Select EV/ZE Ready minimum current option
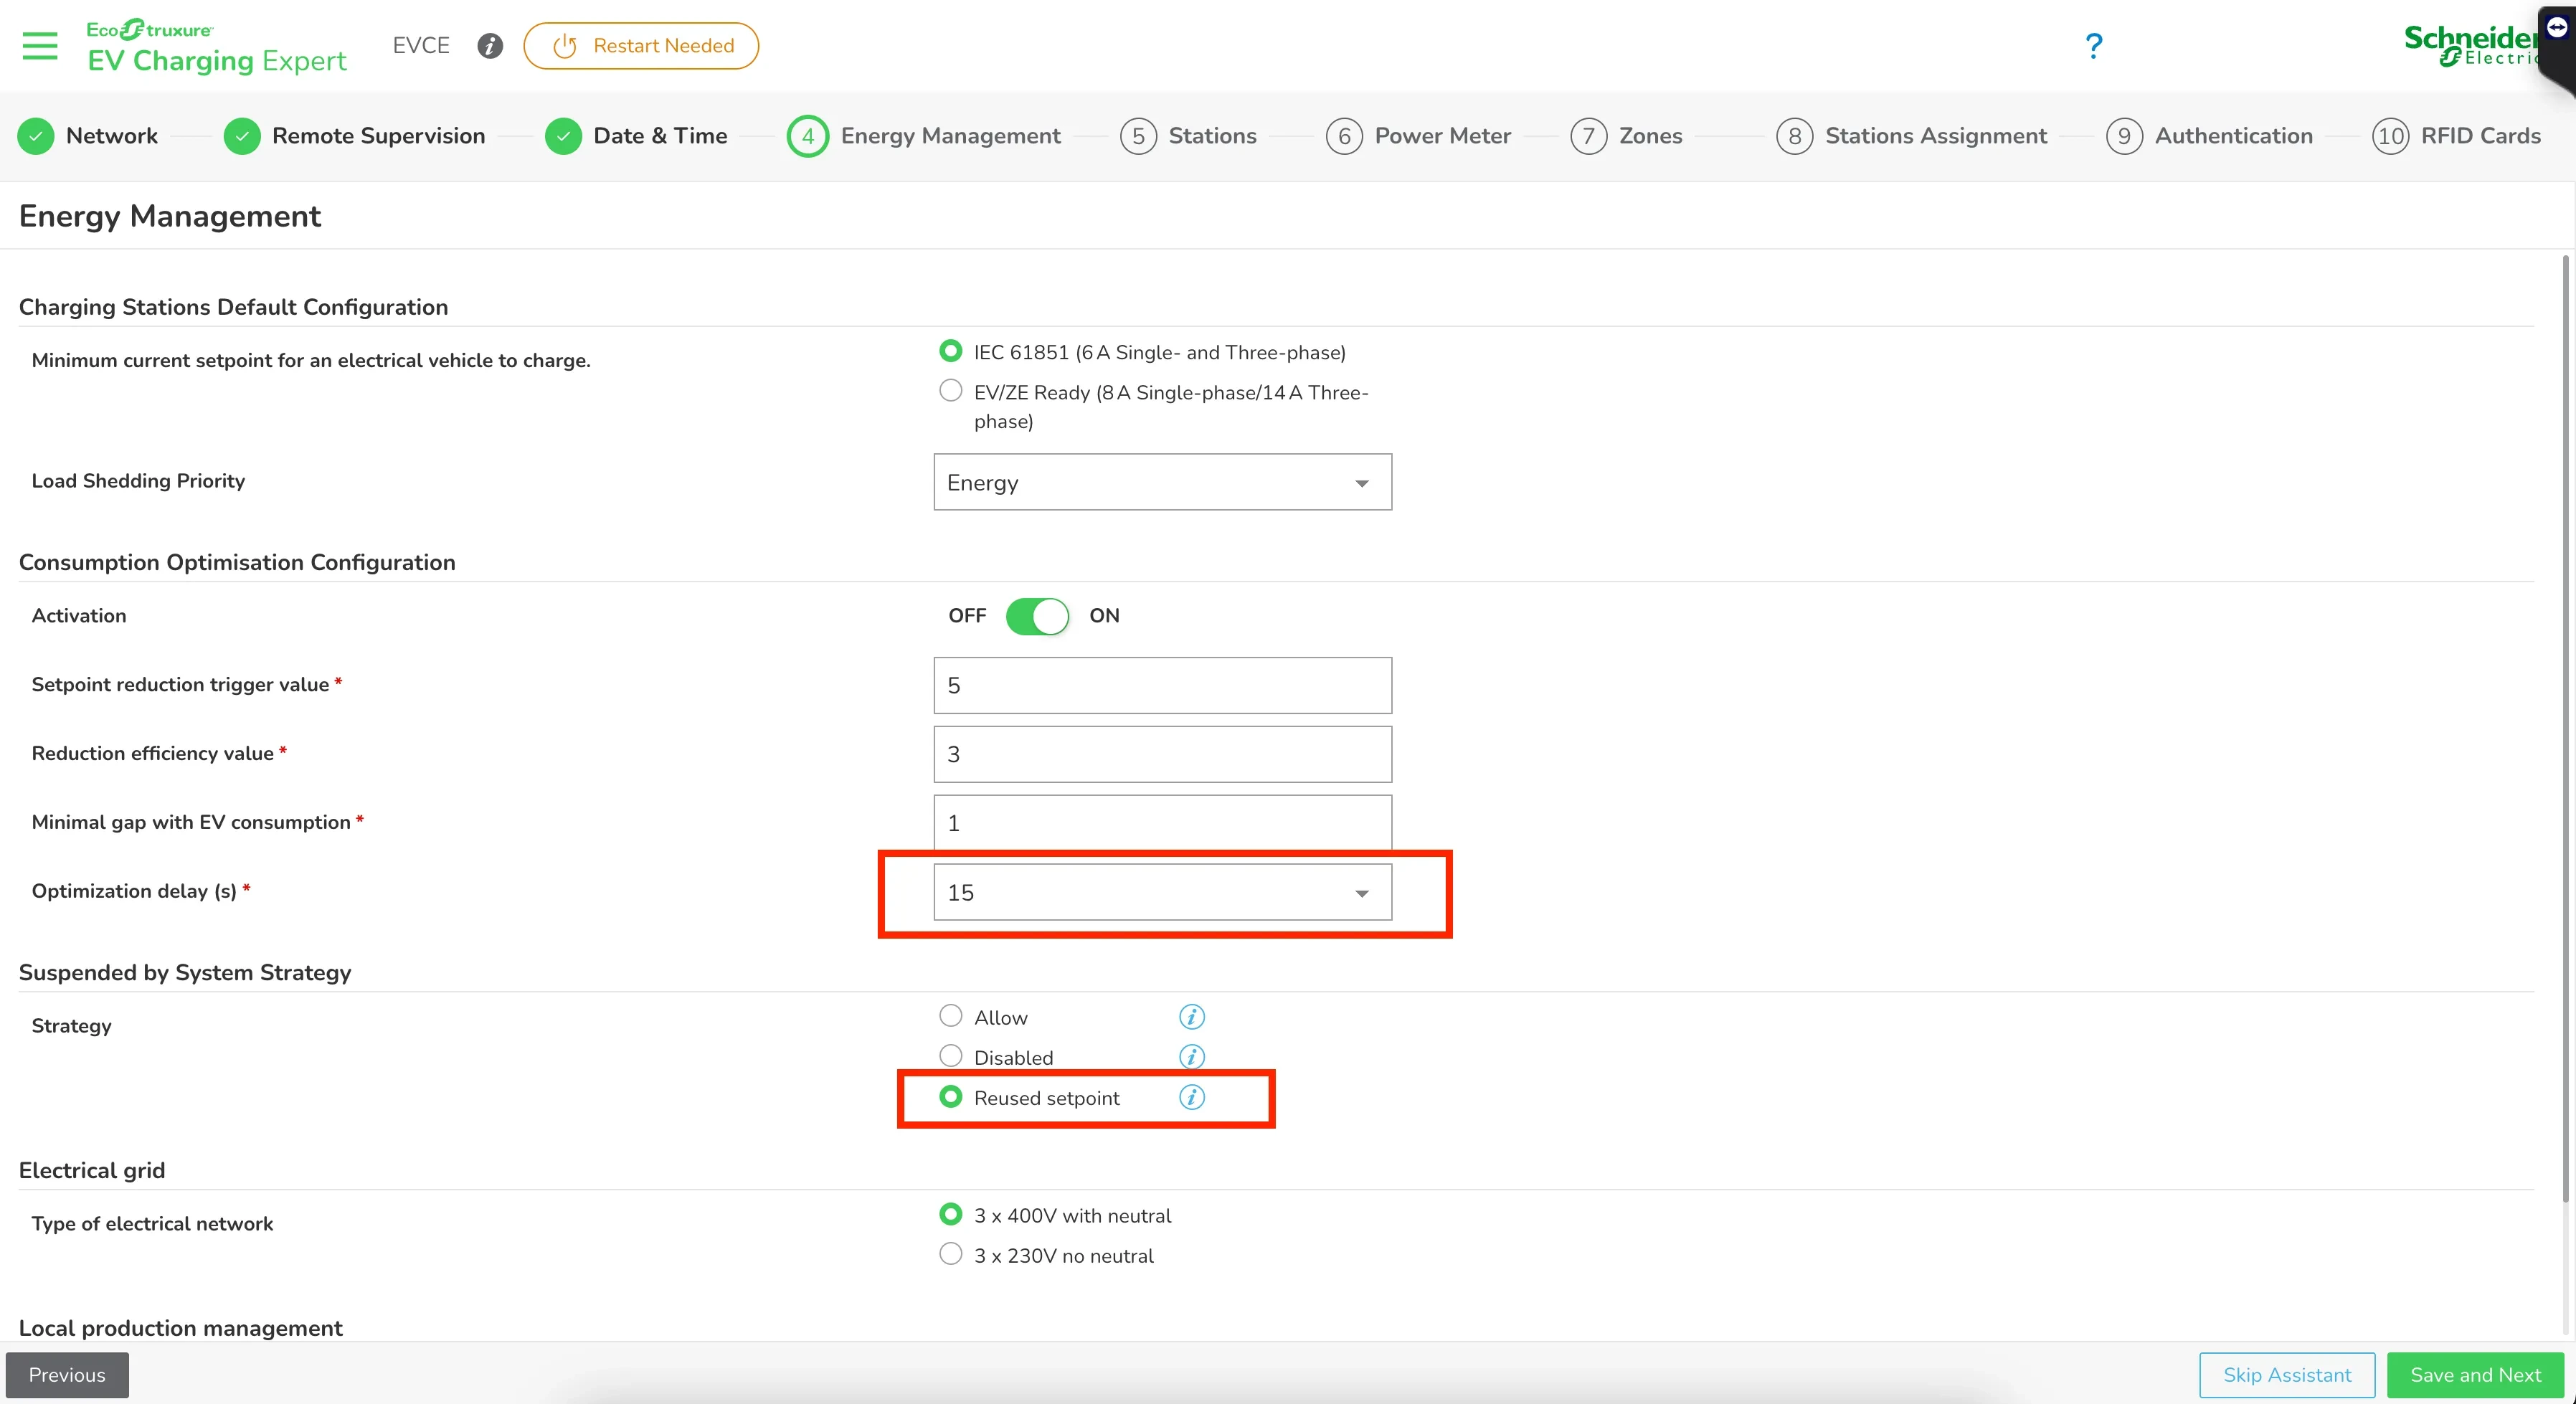This screenshot has height=1404, width=2576. coord(951,391)
